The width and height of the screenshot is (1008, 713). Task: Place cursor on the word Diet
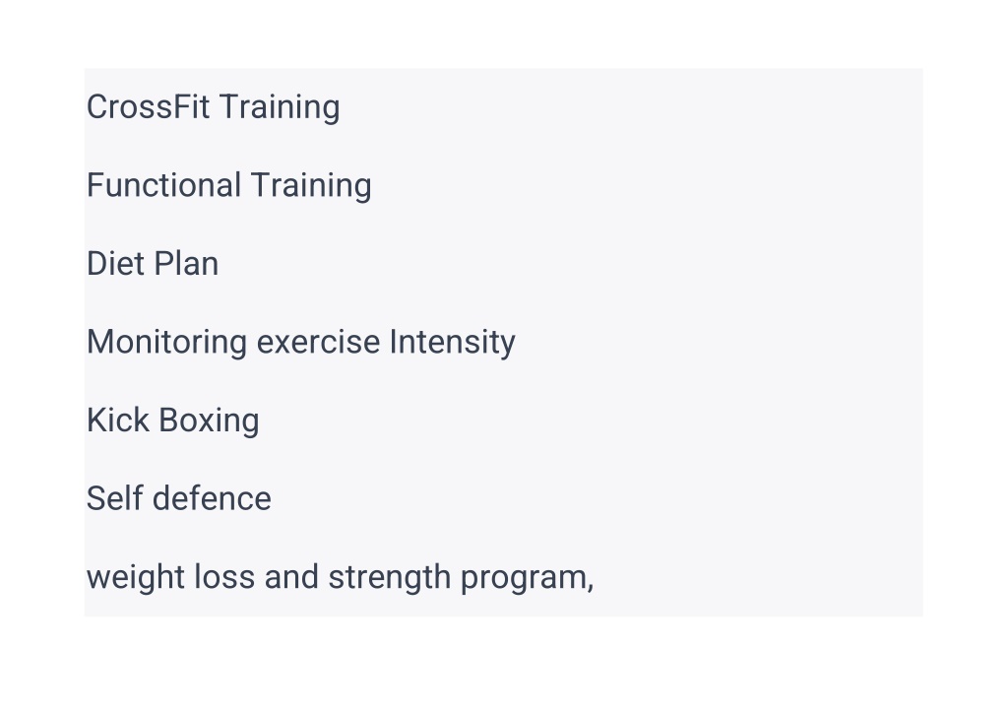[115, 264]
